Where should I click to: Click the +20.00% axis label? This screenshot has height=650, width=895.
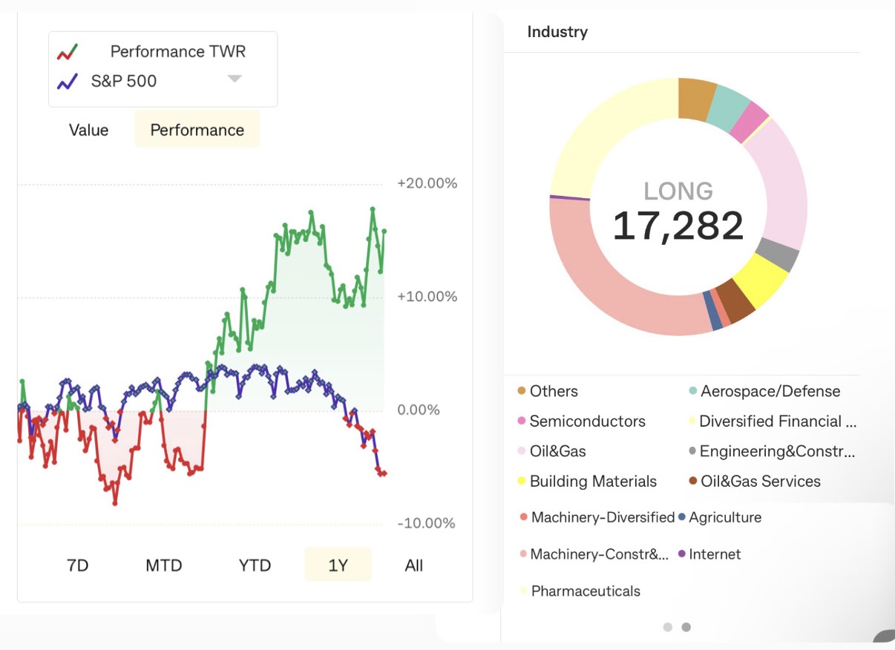pos(427,183)
